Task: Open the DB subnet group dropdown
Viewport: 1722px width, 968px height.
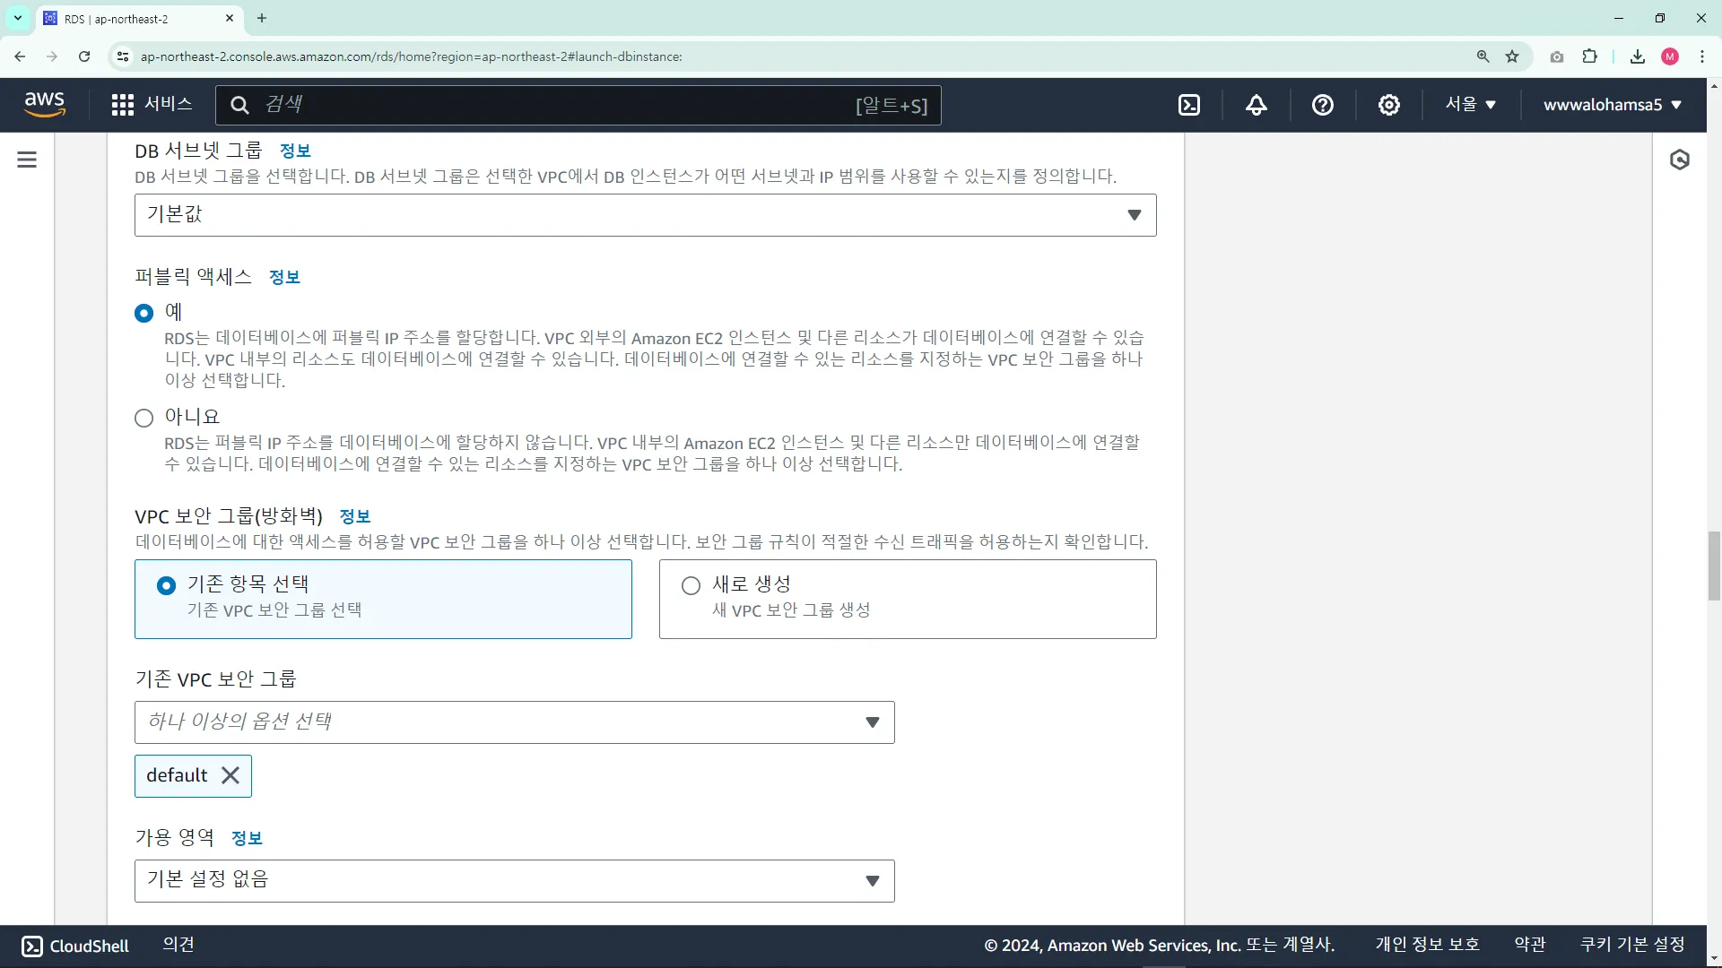Action: (645, 215)
